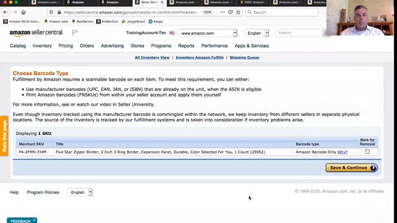The height and width of the screenshot is (223, 397).
Task: Click the presenter webcam video thumbnail
Action: [x=360, y=18]
